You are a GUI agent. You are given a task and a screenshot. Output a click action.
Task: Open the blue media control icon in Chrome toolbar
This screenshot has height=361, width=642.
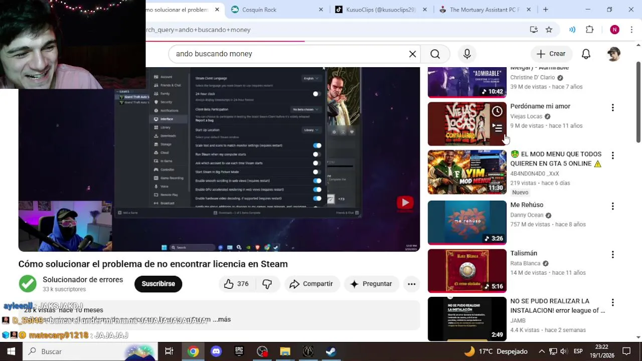click(x=572, y=30)
